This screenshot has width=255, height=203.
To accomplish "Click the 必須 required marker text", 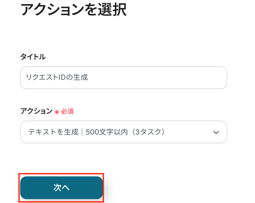I will 67,112.
